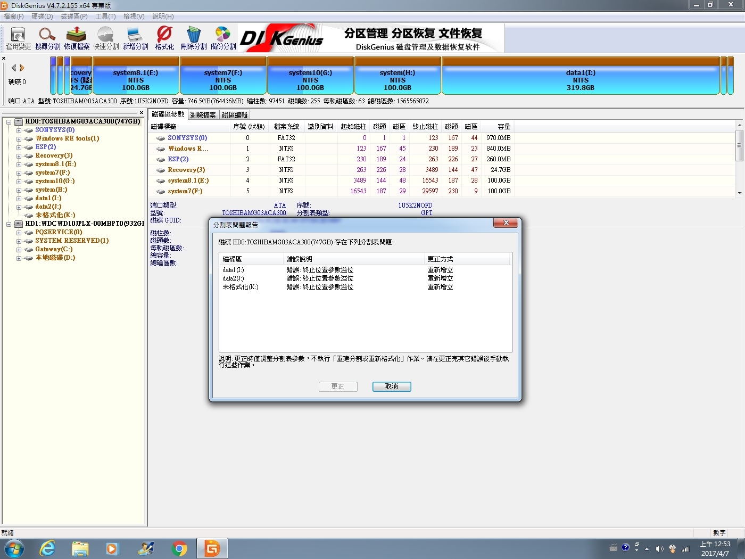Collapse the HD1:WDCWD10JPLX tree node
The width and height of the screenshot is (745, 559).
(x=9, y=224)
